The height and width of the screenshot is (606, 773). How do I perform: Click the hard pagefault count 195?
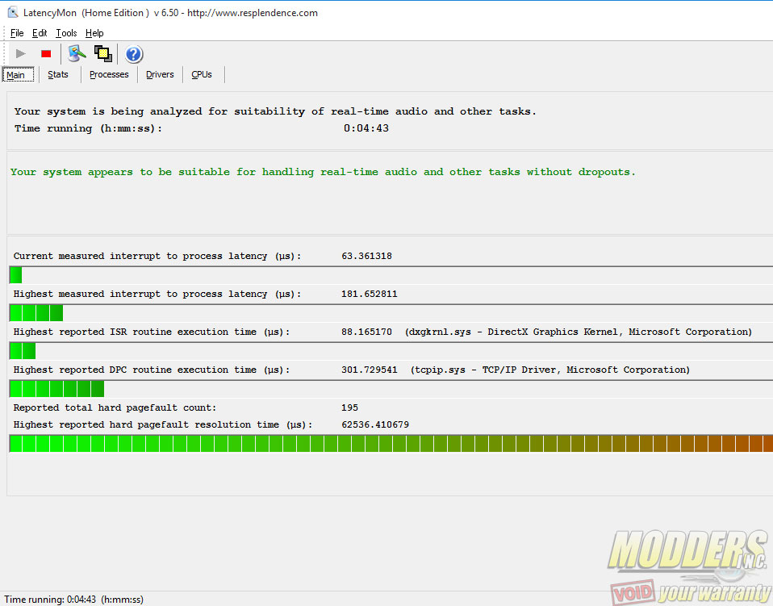coord(349,407)
